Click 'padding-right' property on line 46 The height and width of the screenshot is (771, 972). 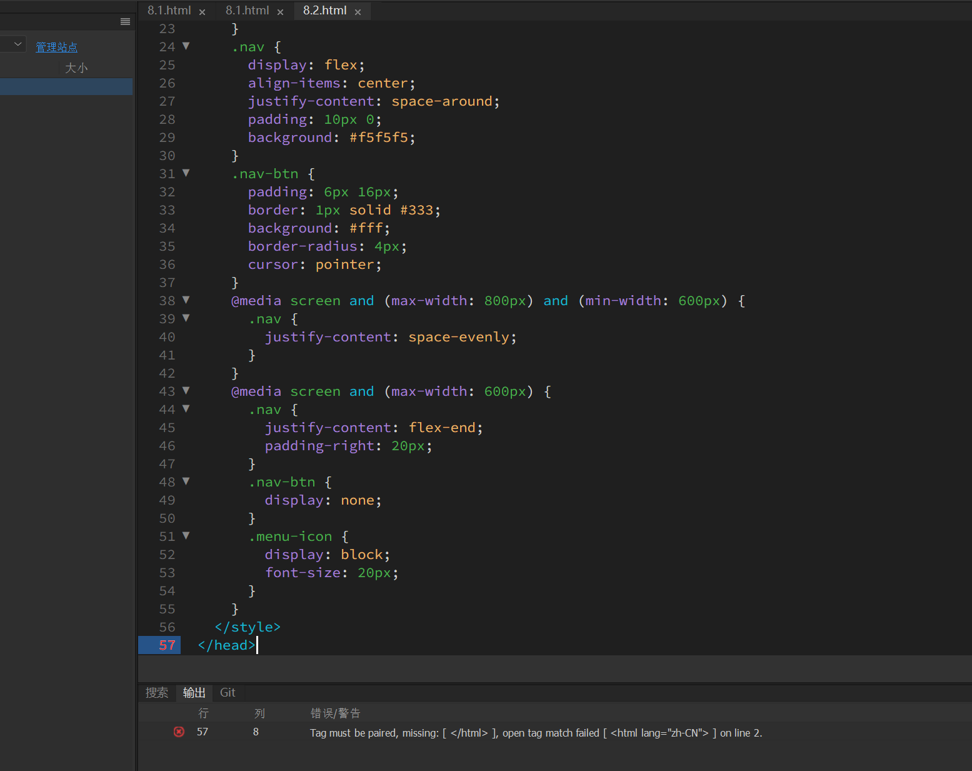319,446
